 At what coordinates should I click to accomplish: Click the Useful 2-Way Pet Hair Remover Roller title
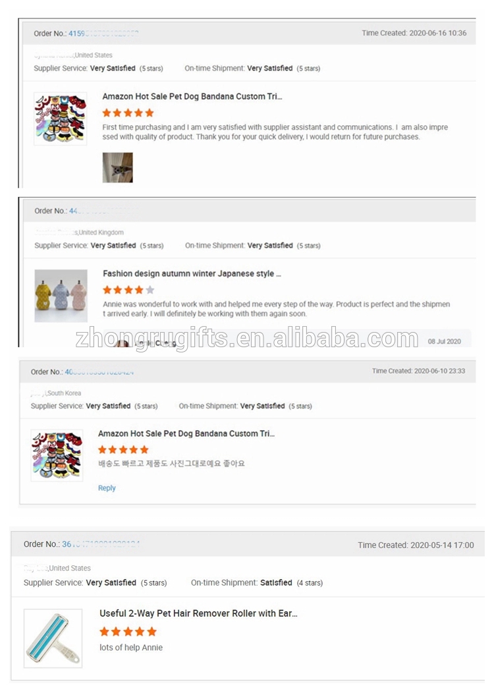(198, 613)
